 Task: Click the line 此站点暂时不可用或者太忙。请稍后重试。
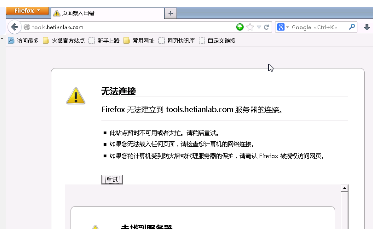[x=164, y=133]
